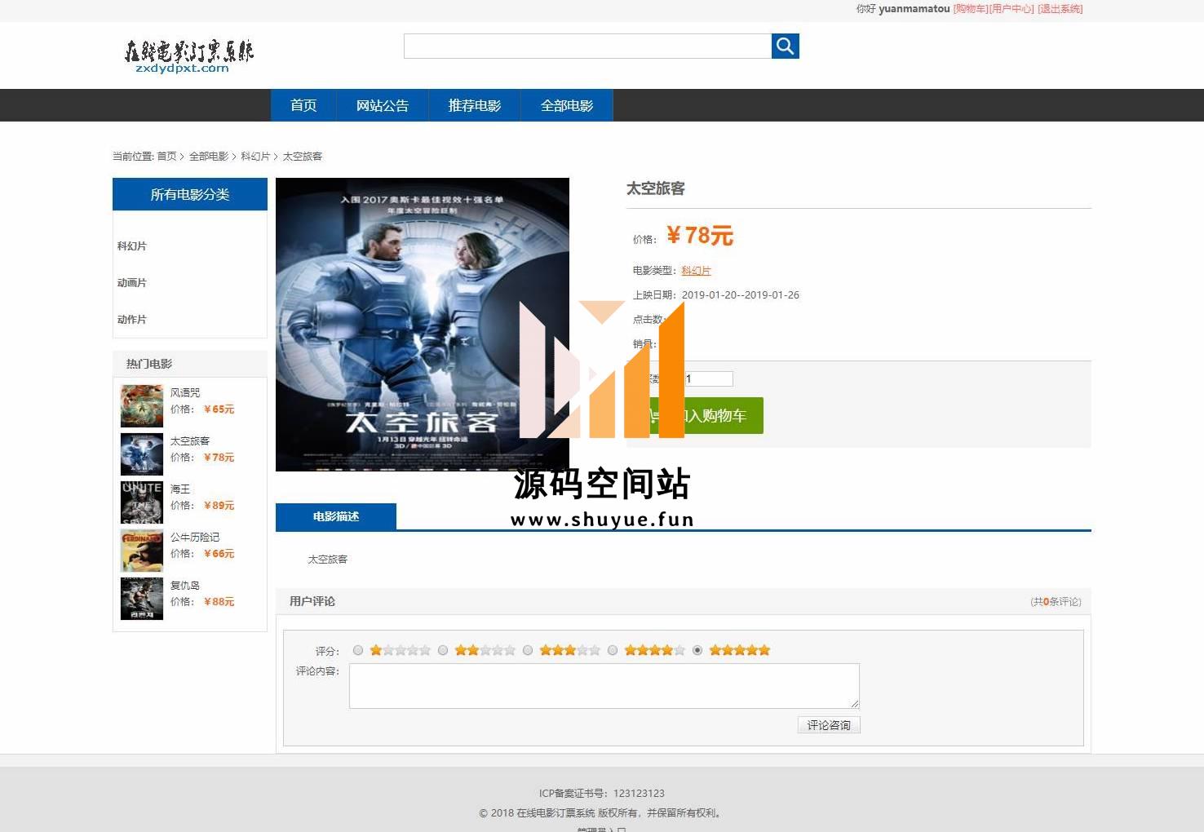Open the 公牛历险记 movie thumbnail
Screen dimensions: 1204x832
142,551
